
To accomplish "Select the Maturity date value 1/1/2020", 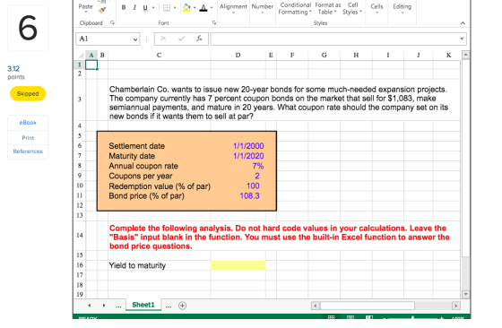I will tap(248, 156).
